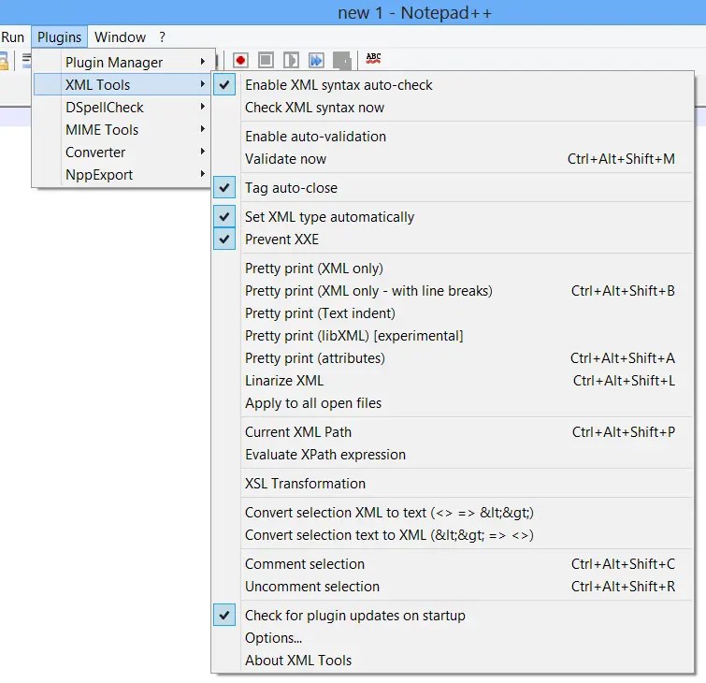This screenshot has height=683, width=706.
Task: Expand the DSpellCheck submenu
Action: [122, 108]
